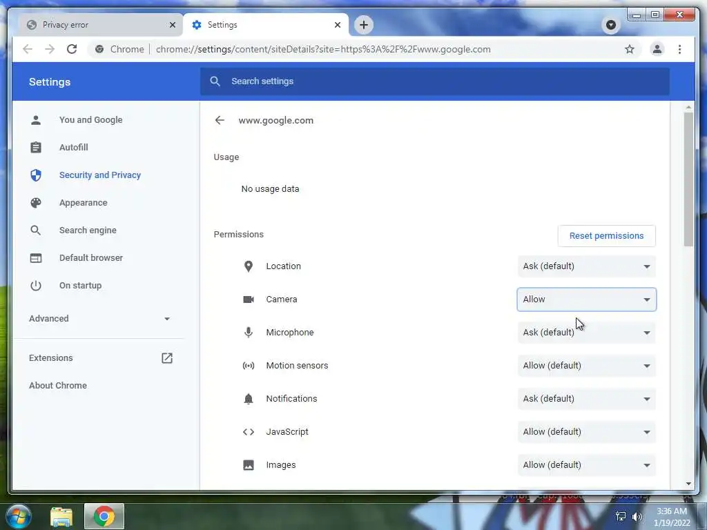Reload the page with the refresh icon
The image size is (707, 530).
pyautogui.click(x=72, y=49)
